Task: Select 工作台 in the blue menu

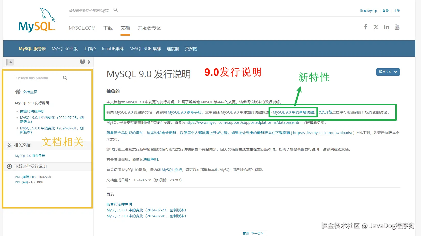Action: coord(90,49)
